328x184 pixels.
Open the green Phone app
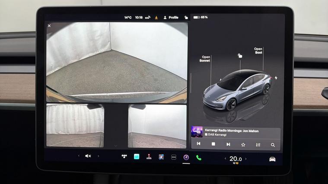tap(199, 157)
